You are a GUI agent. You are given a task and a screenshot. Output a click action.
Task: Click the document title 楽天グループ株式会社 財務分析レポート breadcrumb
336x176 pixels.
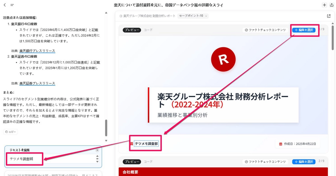coord(149,16)
